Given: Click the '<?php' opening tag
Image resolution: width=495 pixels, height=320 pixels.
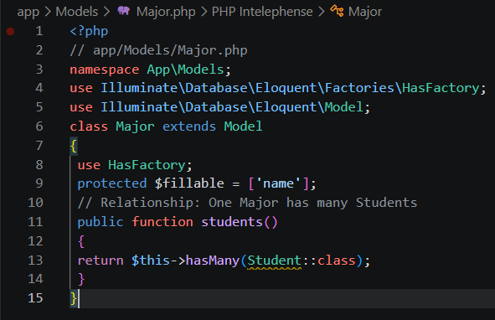Looking at the screenshot, I should [x=89, y=31].
